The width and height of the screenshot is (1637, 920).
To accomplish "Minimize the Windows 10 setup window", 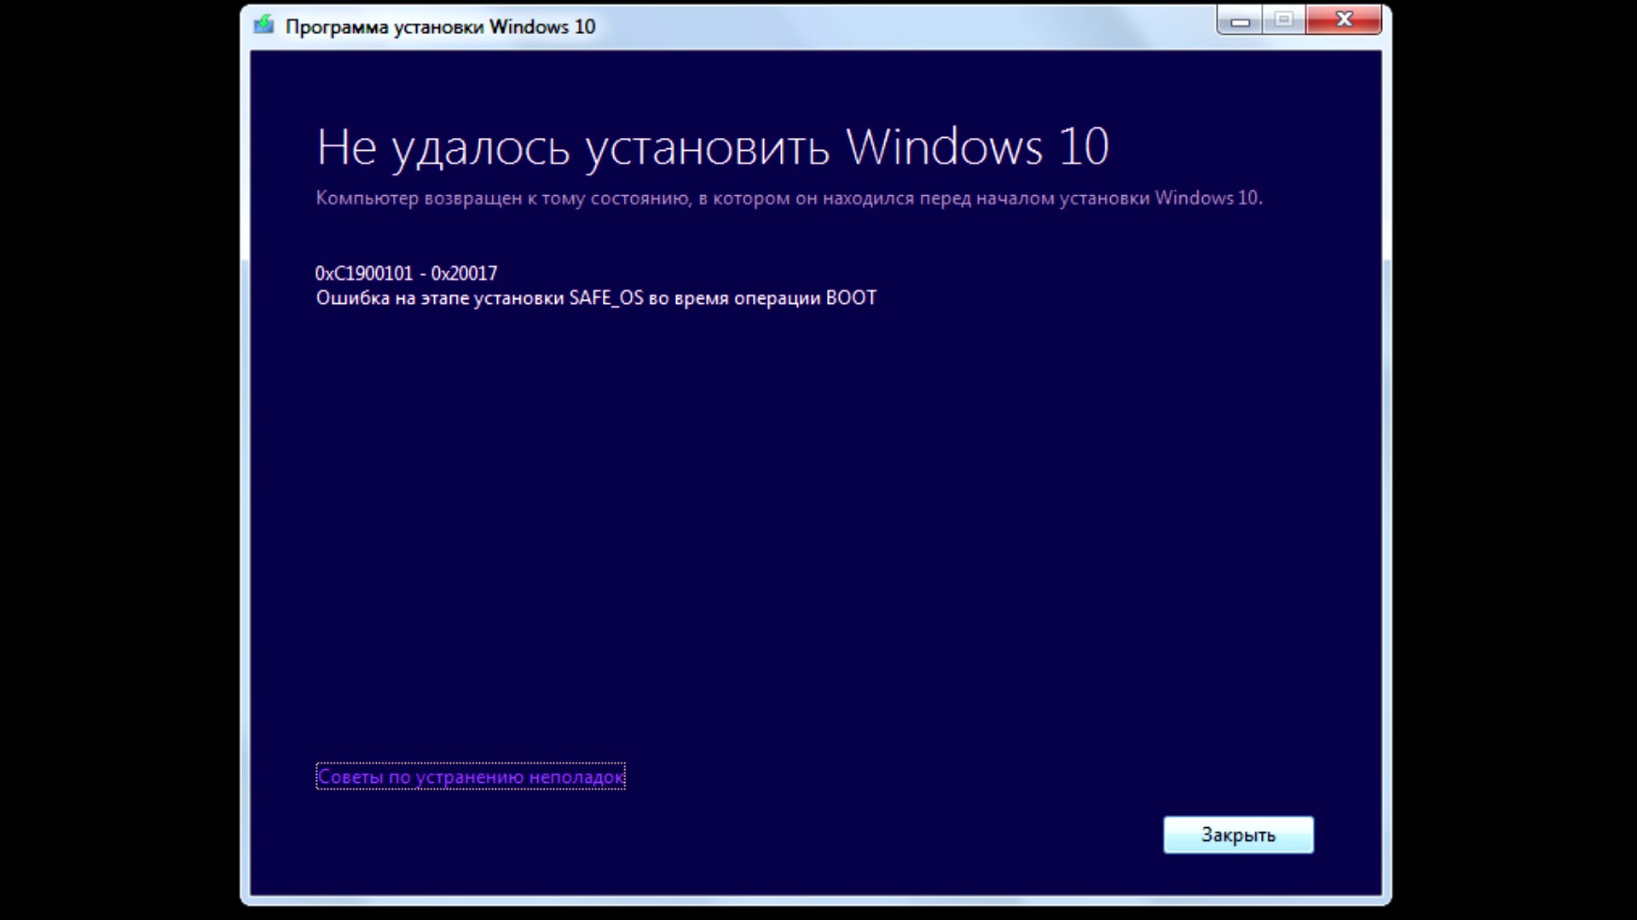I will (1241, 20).
